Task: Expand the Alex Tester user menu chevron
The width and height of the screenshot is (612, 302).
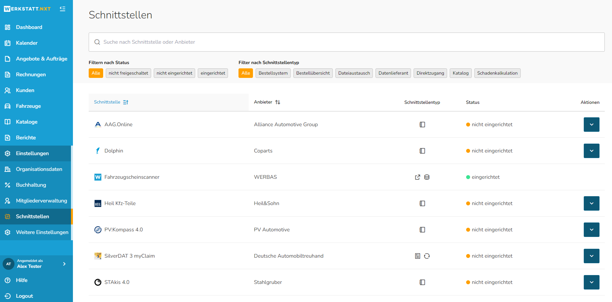Action: 64,264
